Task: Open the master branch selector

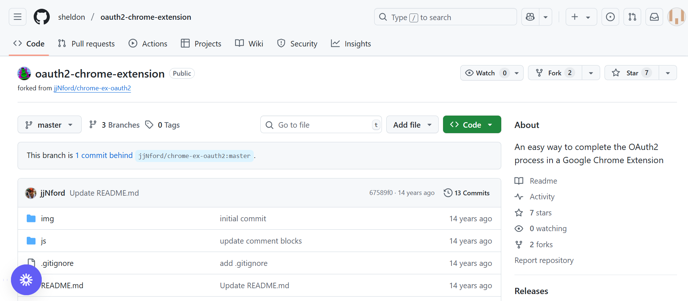Action: 49,125
